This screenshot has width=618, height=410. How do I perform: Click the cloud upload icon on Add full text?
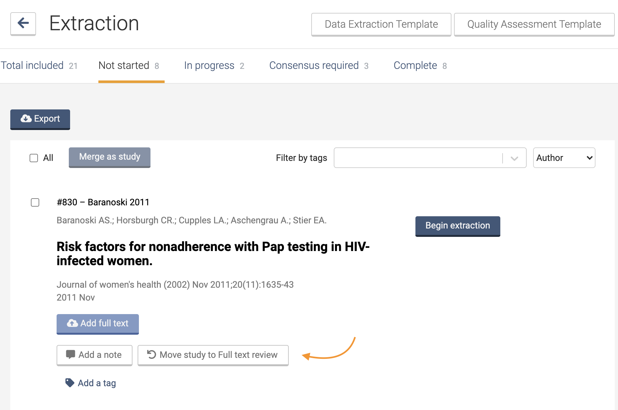coord(72,323)
